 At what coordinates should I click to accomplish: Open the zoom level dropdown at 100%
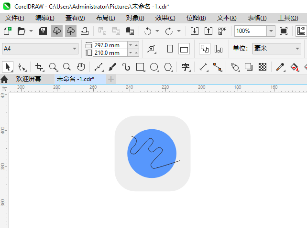coord(271,31)
